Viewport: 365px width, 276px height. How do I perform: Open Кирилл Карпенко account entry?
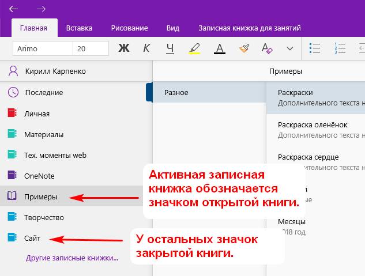click(x=76, y=71)
